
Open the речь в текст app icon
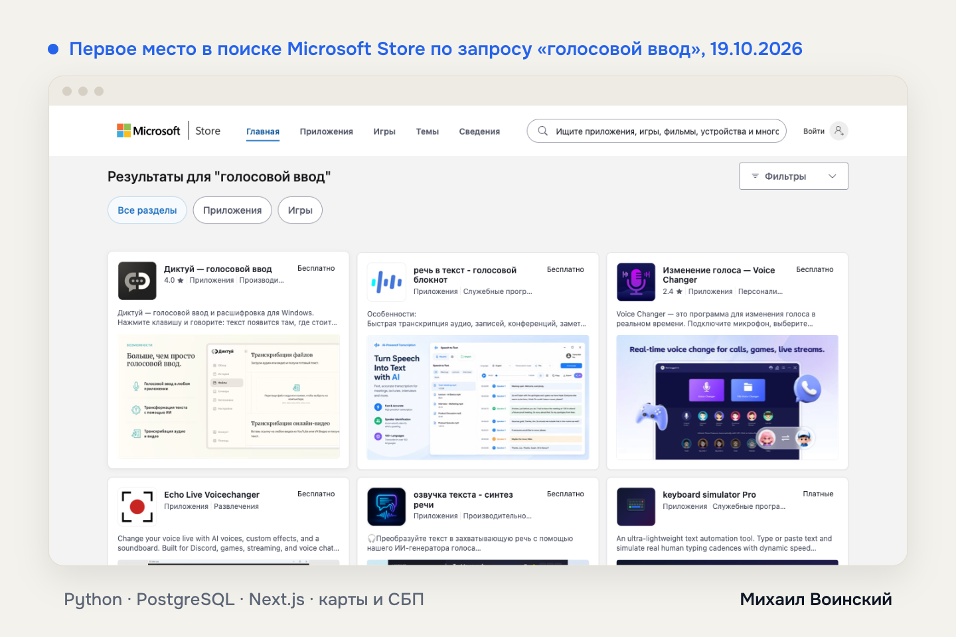coord(387,282)
